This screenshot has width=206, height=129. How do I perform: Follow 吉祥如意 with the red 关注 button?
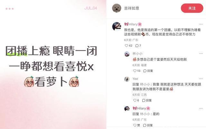[x=192, y=8]
